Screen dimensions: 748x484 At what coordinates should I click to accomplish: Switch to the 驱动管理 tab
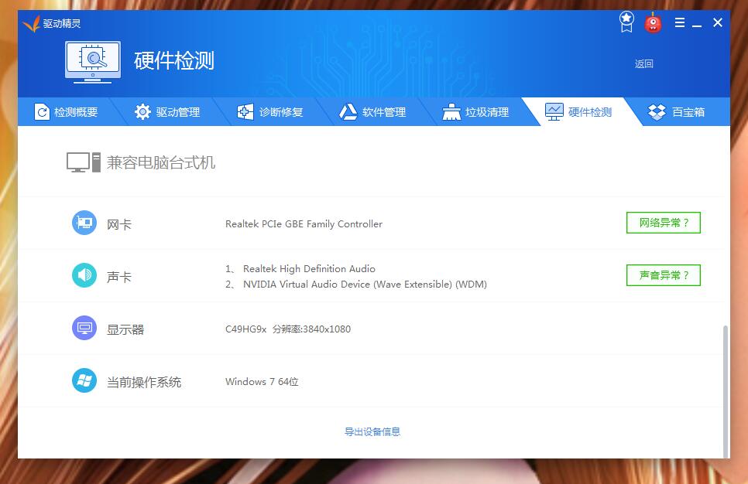[167, 112]
